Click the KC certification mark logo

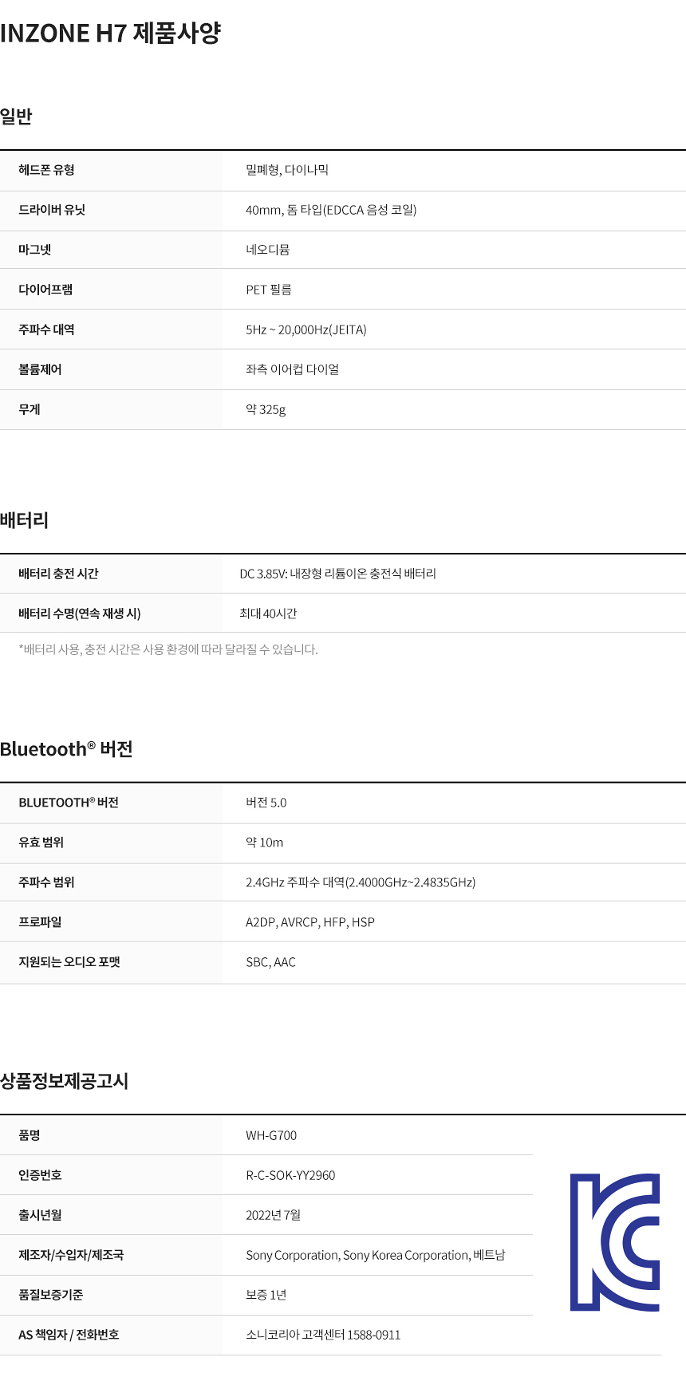[614, 1242]
